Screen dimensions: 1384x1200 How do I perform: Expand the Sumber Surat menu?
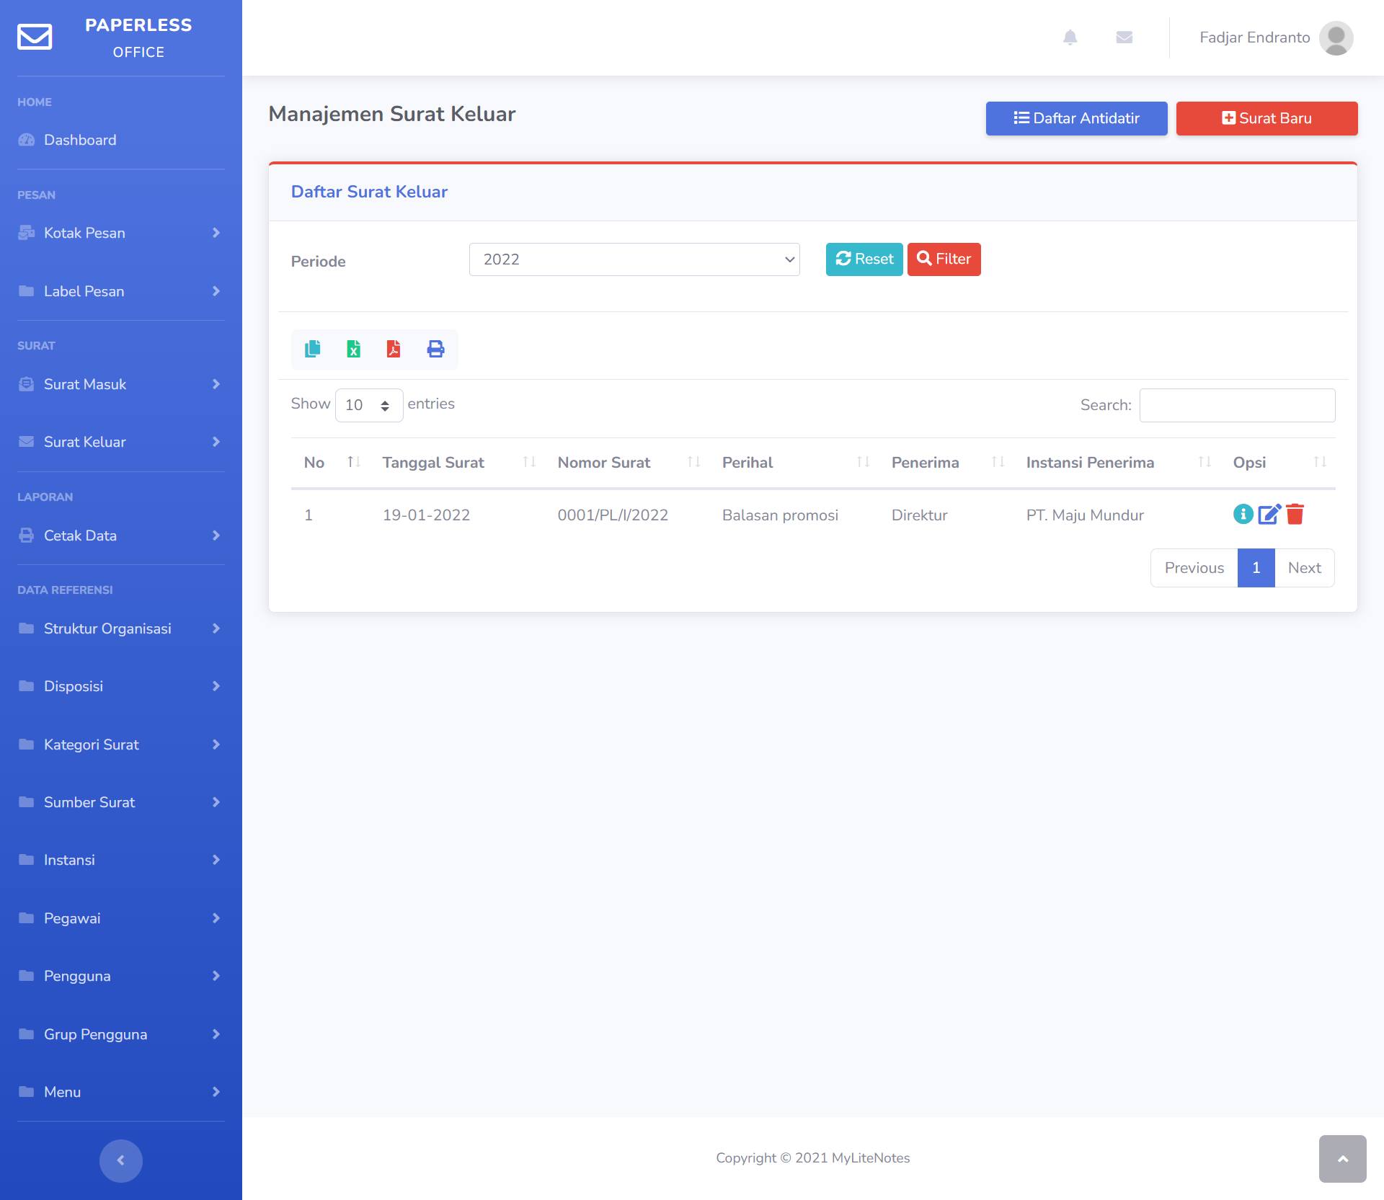click(121, 802)
